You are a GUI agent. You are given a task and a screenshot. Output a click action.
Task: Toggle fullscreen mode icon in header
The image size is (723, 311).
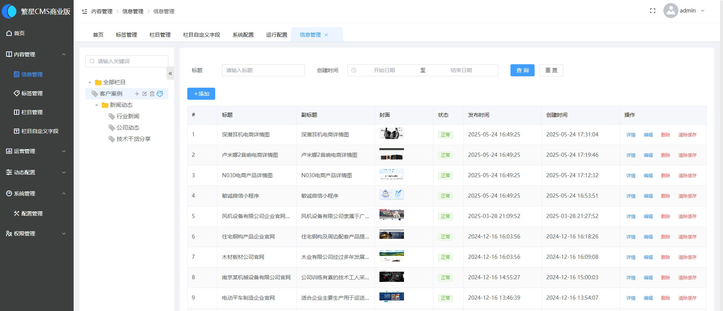click(652, 11)
